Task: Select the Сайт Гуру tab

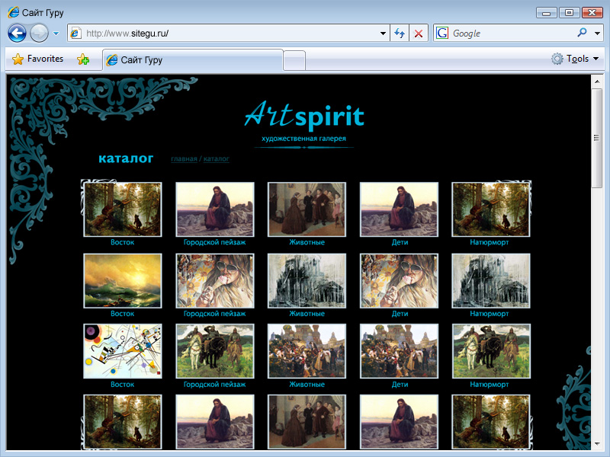Action: (x=193, y=60)
